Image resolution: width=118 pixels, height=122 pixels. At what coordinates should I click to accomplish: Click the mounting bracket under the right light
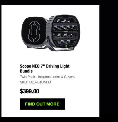[63, 49]
